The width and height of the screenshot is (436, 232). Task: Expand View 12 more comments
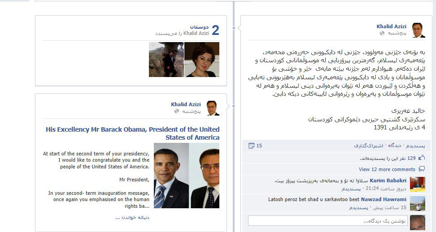[387, 169]
